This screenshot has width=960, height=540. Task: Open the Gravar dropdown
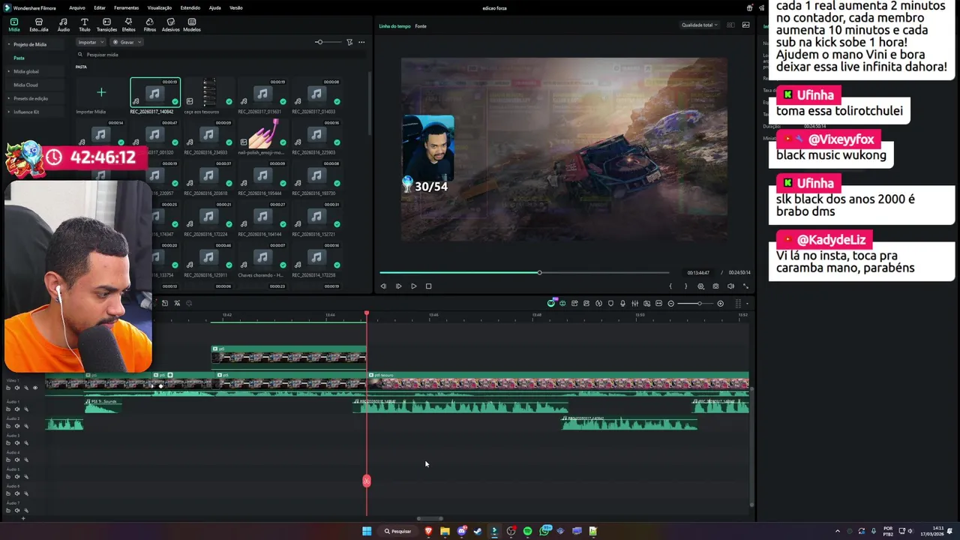point(127,42)
